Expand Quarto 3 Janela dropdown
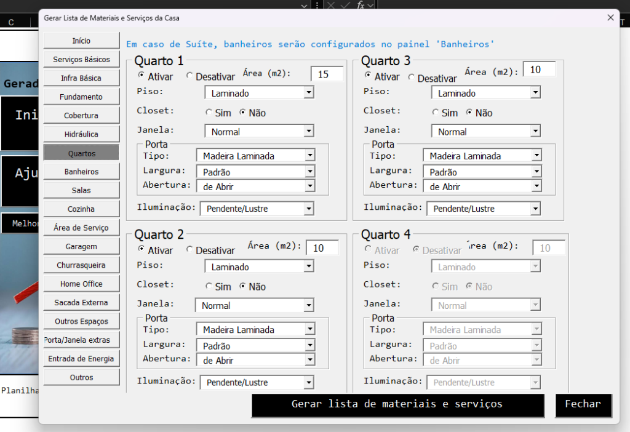Viewport: 630px width, 432px height. 535,132
